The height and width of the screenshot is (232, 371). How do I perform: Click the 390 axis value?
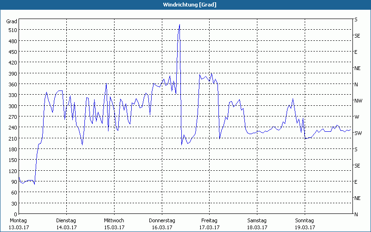pyautogui.click(x=13, y=74)
